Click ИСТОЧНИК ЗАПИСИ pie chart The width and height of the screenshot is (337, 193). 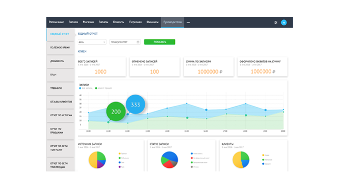coord(97,160)
